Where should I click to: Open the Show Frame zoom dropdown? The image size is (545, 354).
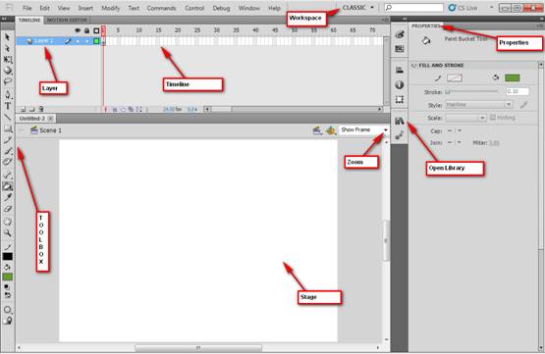(363, 129)
